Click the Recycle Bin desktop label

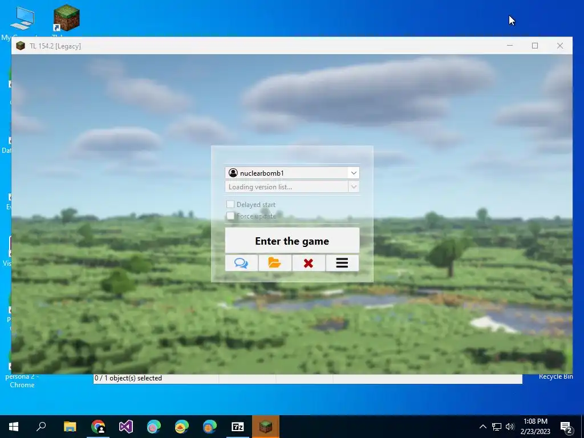click(x=555, y=376)
